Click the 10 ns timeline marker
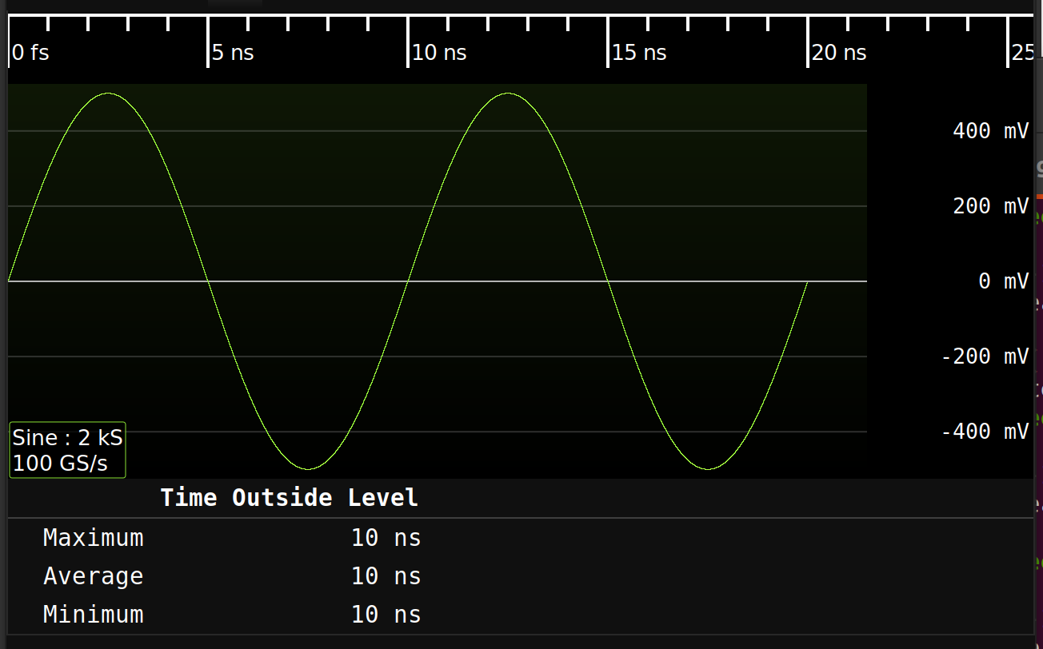This screenshot has height=649, width=1043. coord(439,54)
